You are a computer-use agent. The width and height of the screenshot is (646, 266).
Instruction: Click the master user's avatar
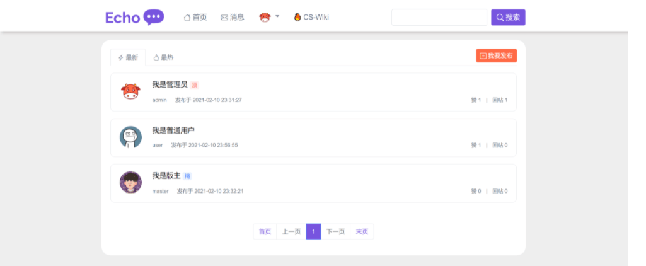(x=130, y=183)
